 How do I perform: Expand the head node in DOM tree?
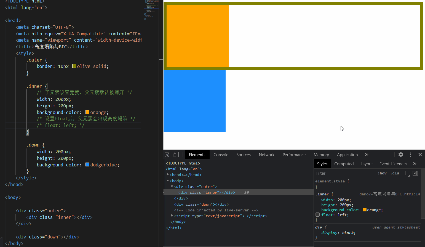coord(168,175)
